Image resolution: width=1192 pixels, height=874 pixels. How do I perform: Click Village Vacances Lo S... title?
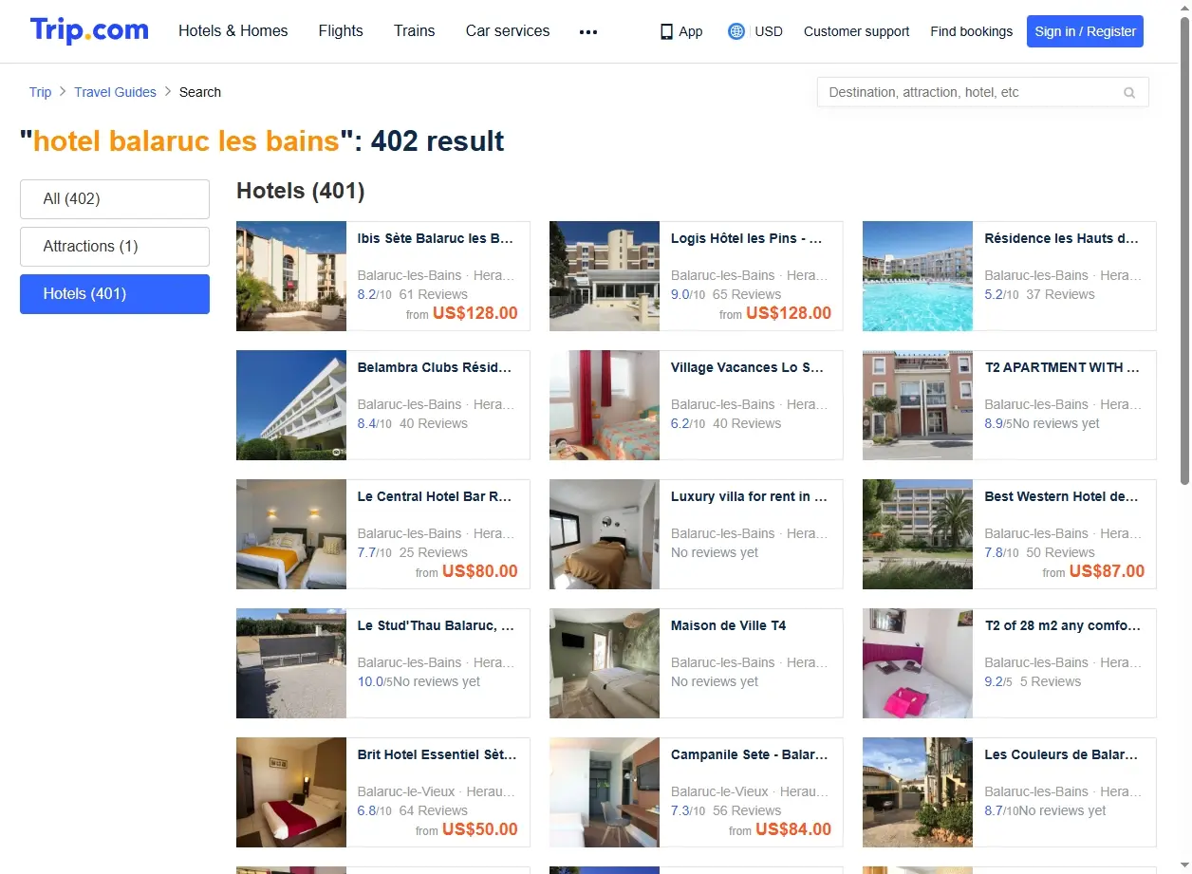[748, 367]
